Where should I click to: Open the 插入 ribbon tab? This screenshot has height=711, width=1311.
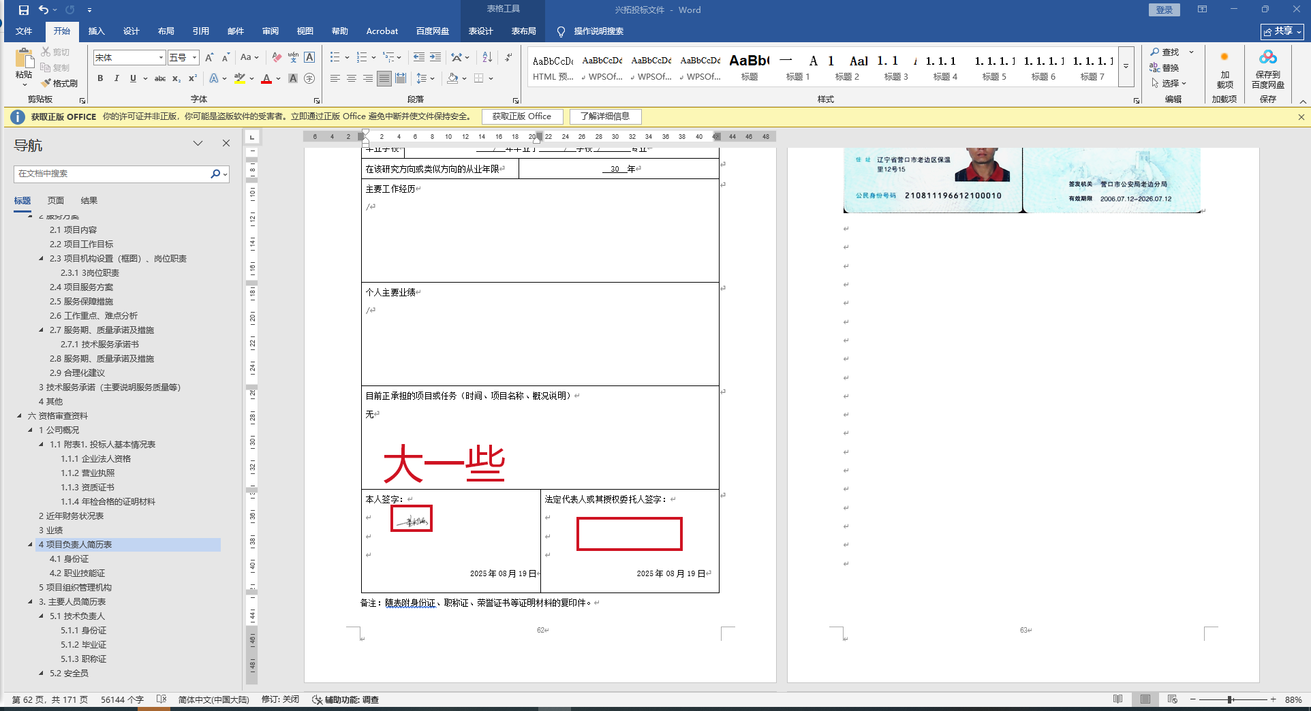(x=97, y=31)
